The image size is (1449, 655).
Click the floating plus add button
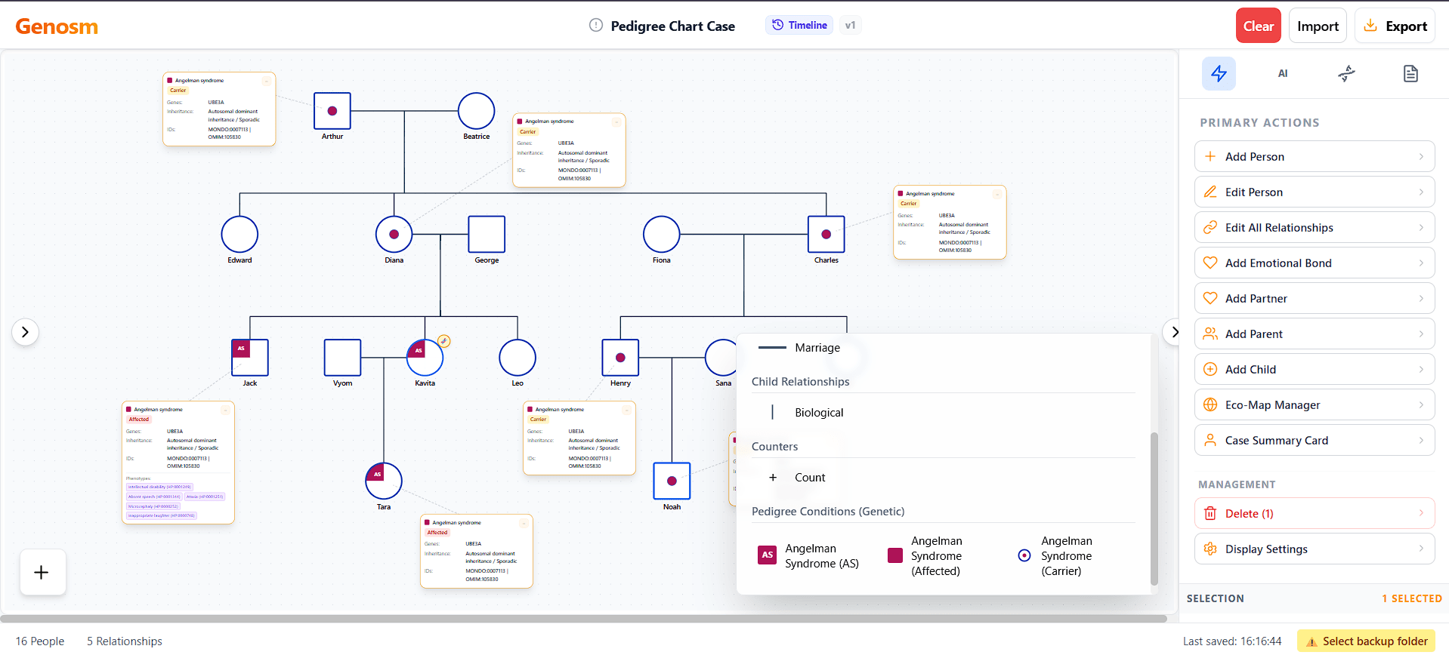42,572
